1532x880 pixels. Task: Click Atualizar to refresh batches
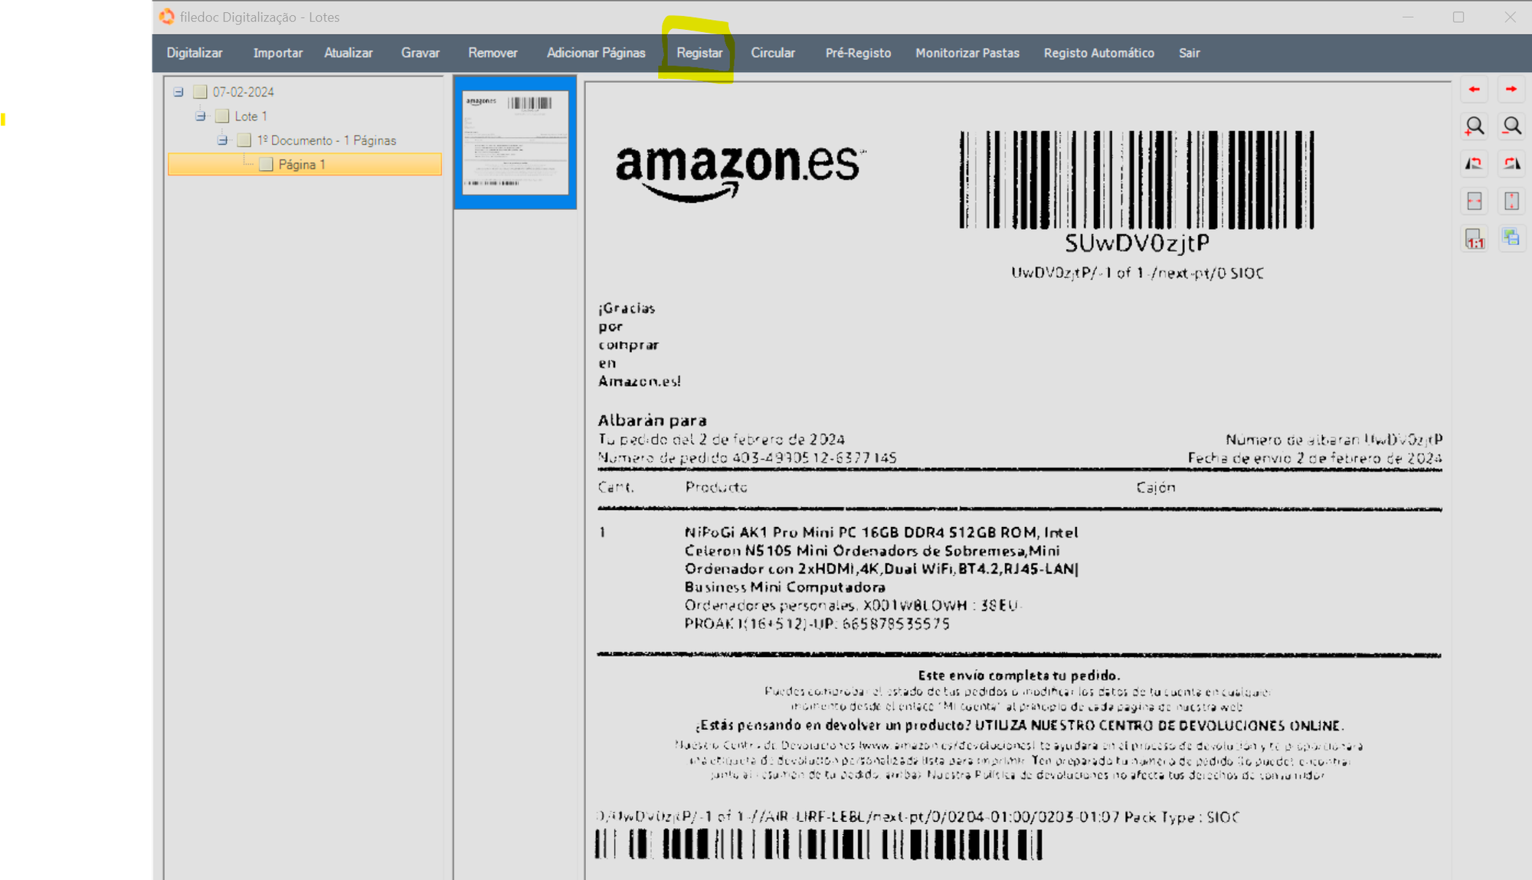click(x=349, y=53)
